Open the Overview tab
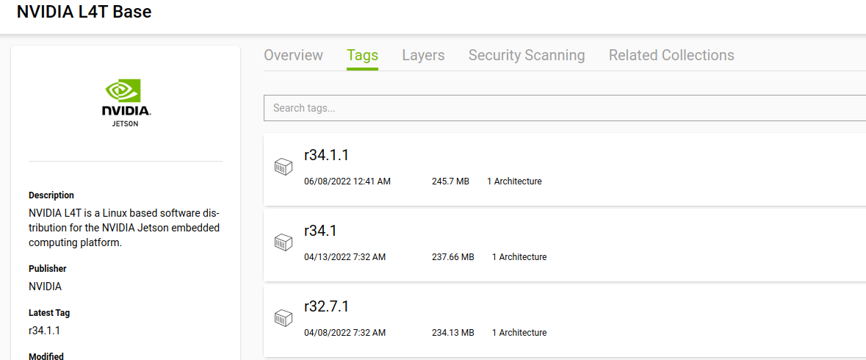Screen dimensions: 866x360 pos(293,55)
